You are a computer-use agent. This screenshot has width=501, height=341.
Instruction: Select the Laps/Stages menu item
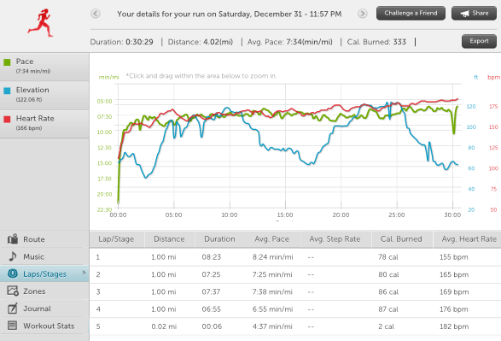coord(44,273)
